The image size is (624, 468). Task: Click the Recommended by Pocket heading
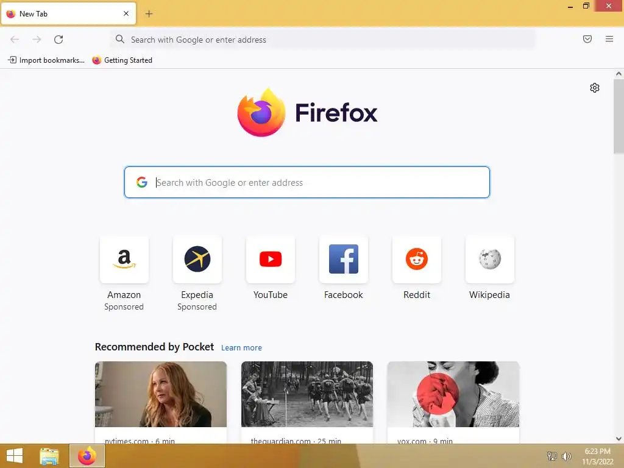point(154,347)
